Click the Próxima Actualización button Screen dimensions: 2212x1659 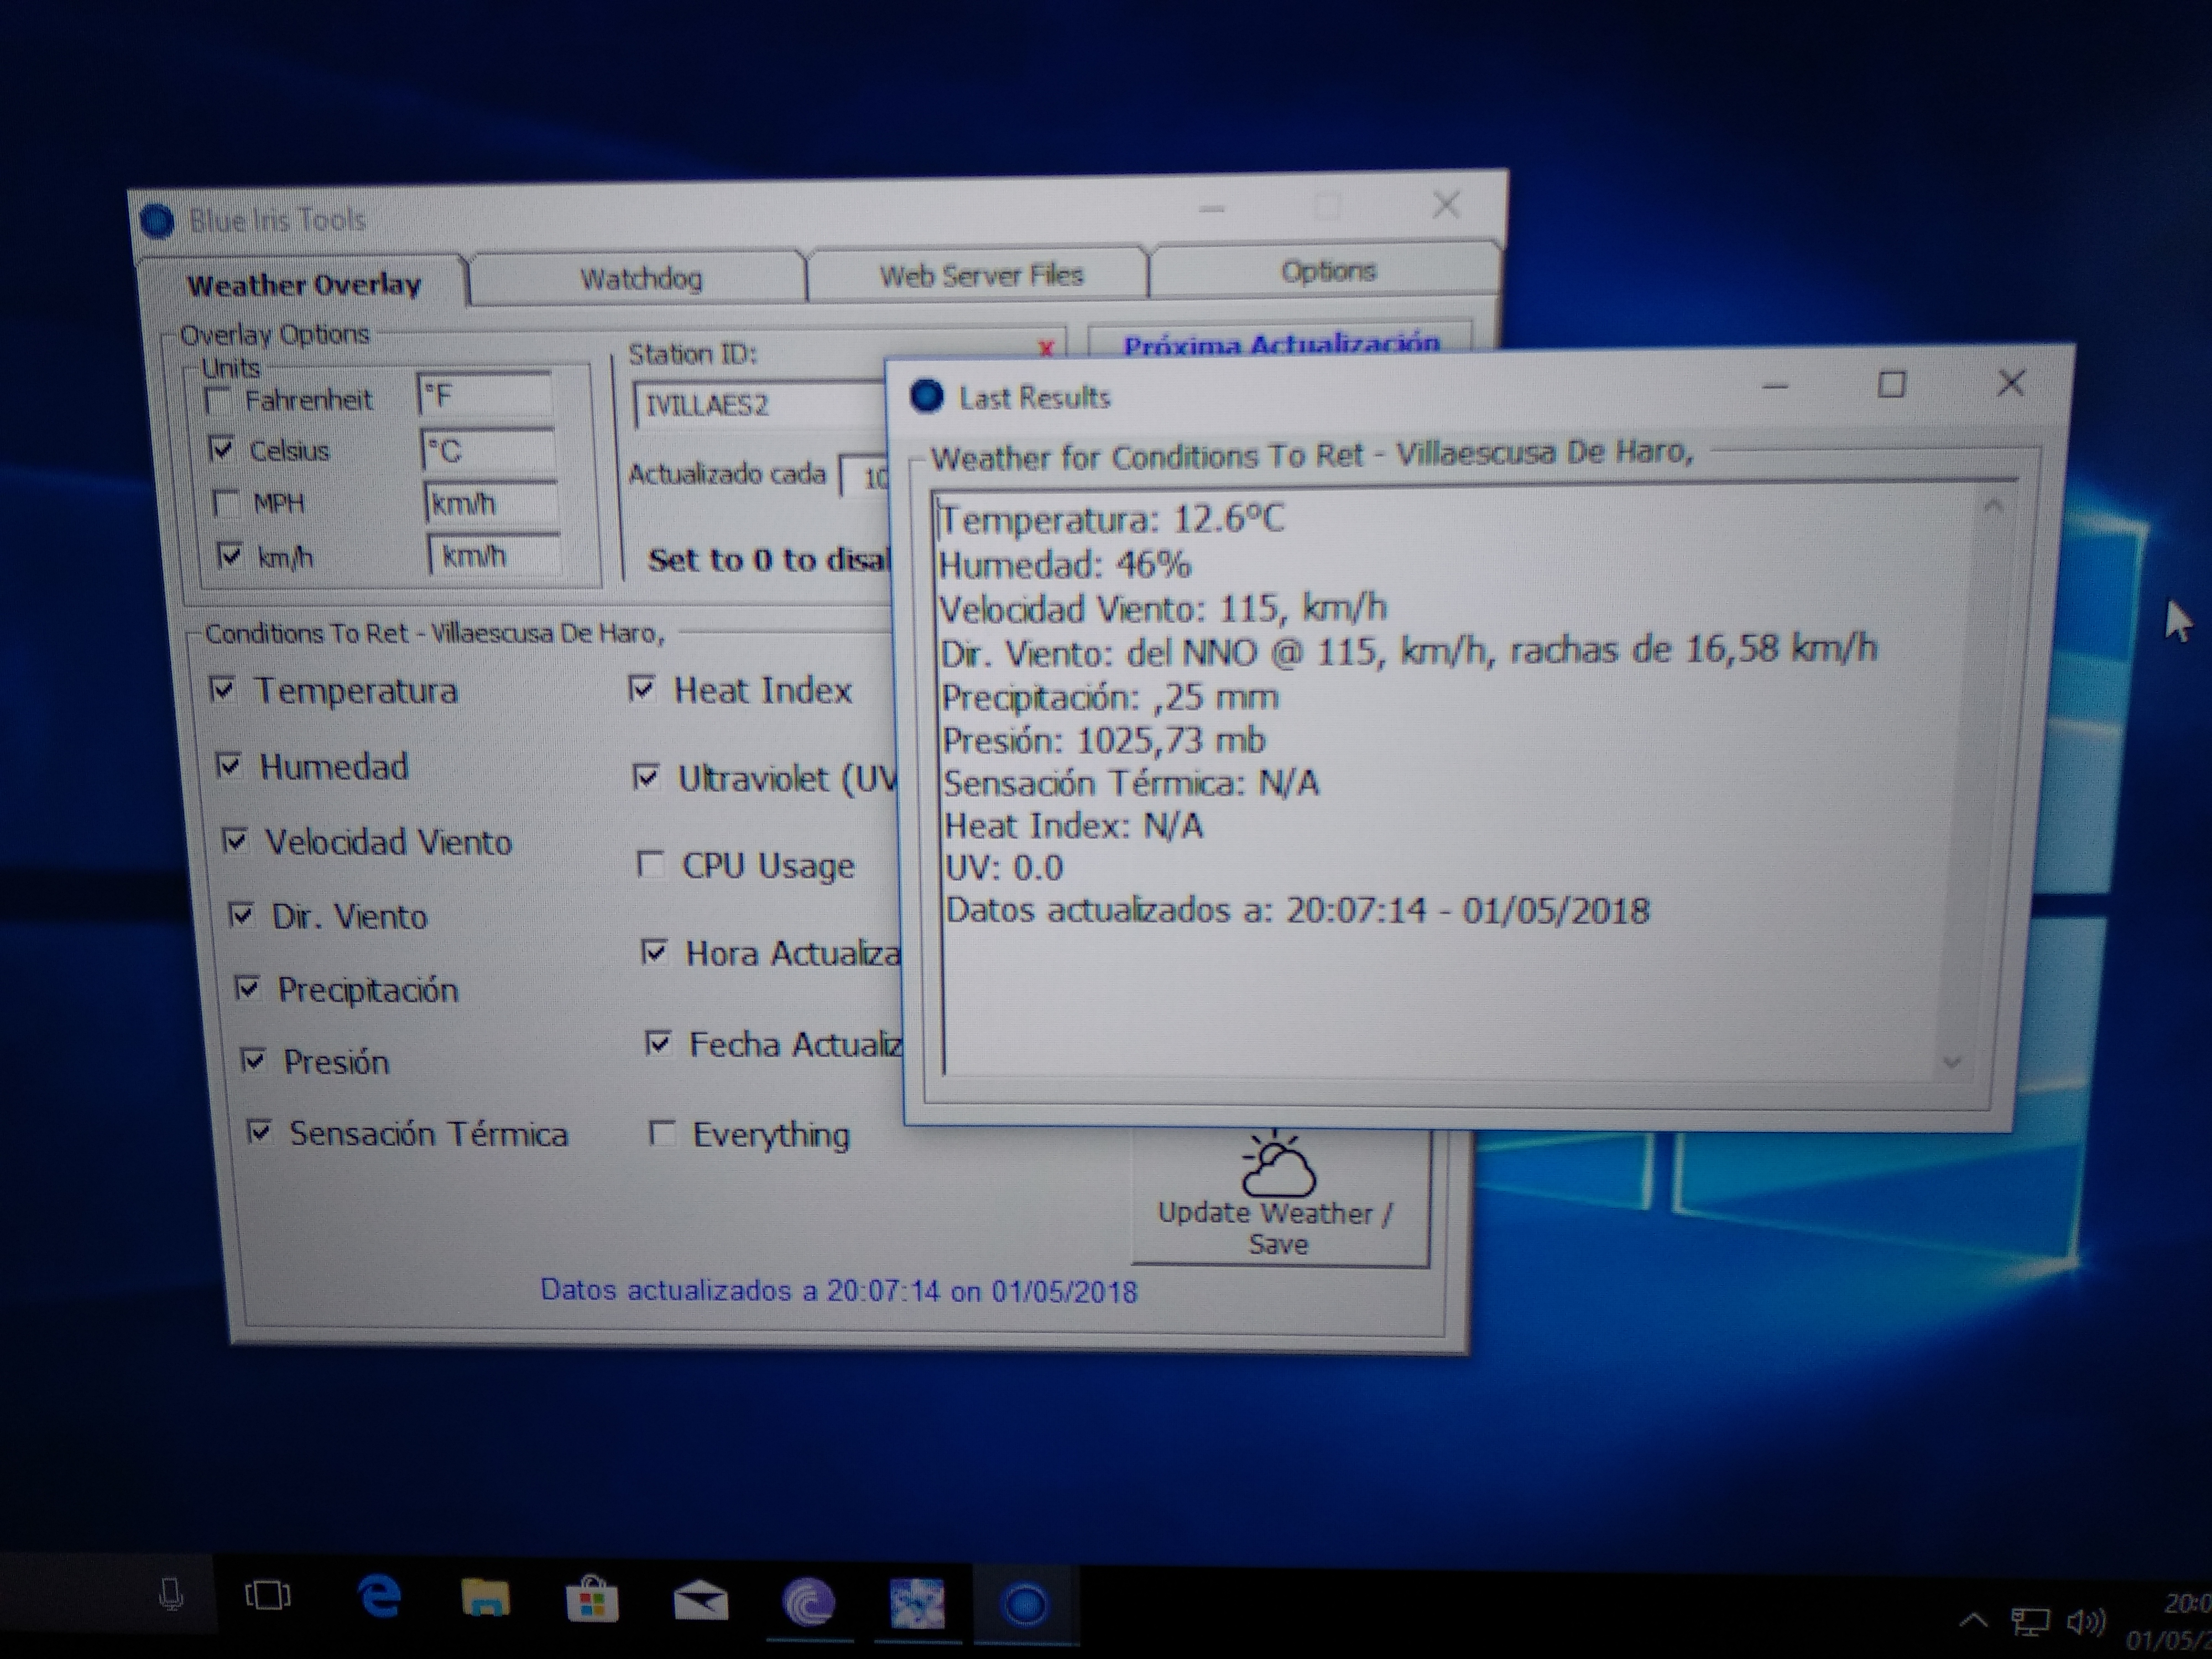(x=1280, y=344)
